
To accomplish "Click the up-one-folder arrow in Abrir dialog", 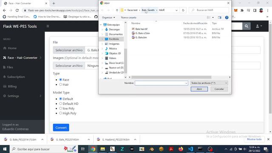I will pos(117,10).
